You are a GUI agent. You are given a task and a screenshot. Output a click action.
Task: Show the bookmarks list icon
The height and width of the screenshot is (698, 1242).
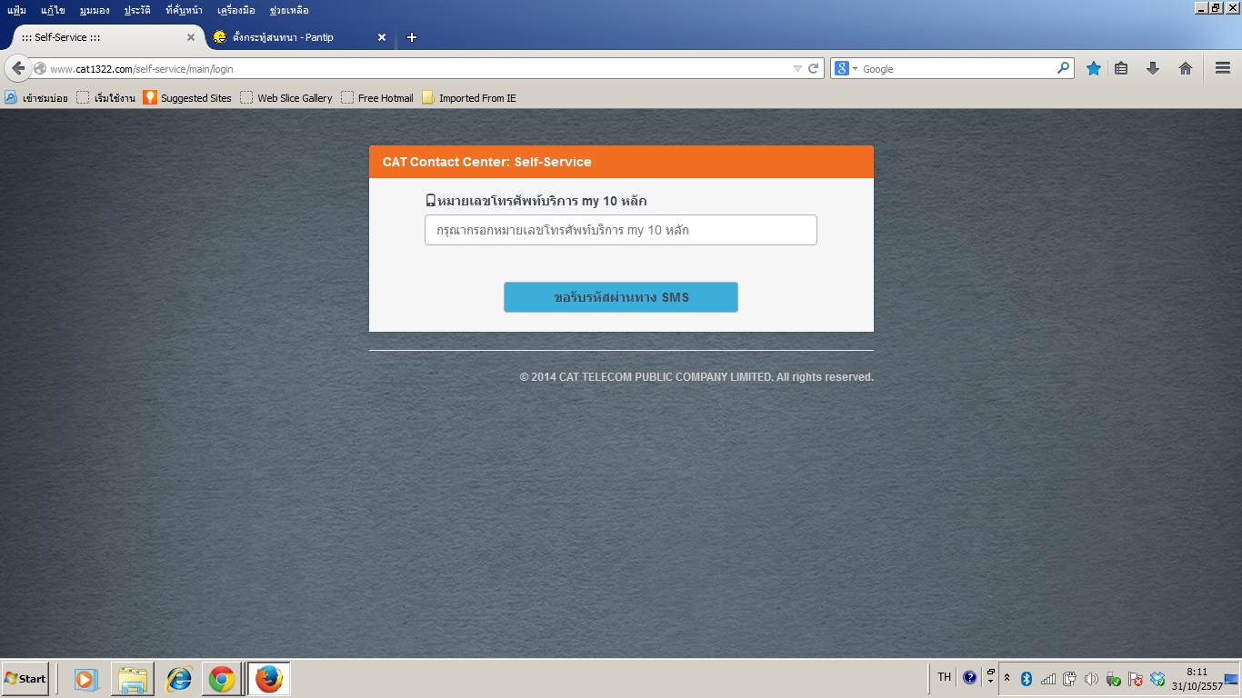coord(1121,68)
